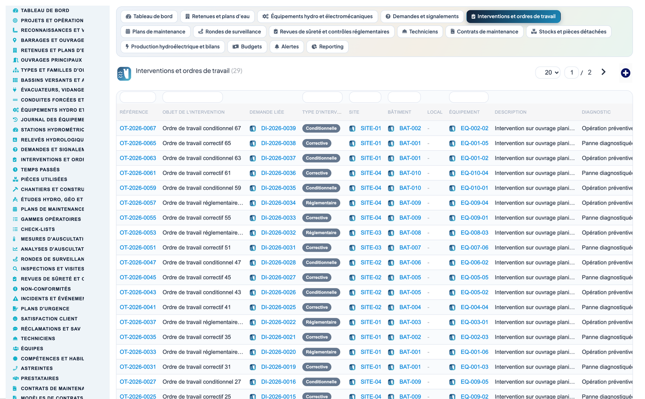Open Pièces utilisées in the sidebar
Image resolution: width=645 pixels, height=399 pixels.
click(44, 179)
